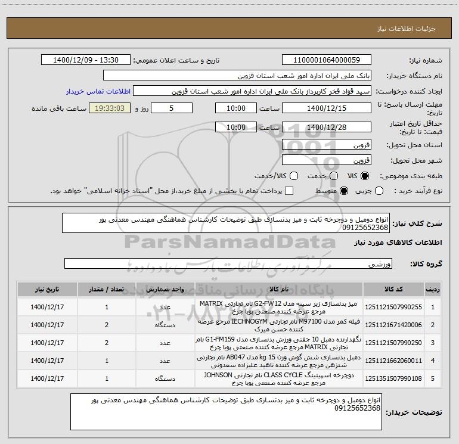Screen dimensions: 459x444
Task: Click the need date 1400/12/17 in row 1
Action: pos(47,307)
